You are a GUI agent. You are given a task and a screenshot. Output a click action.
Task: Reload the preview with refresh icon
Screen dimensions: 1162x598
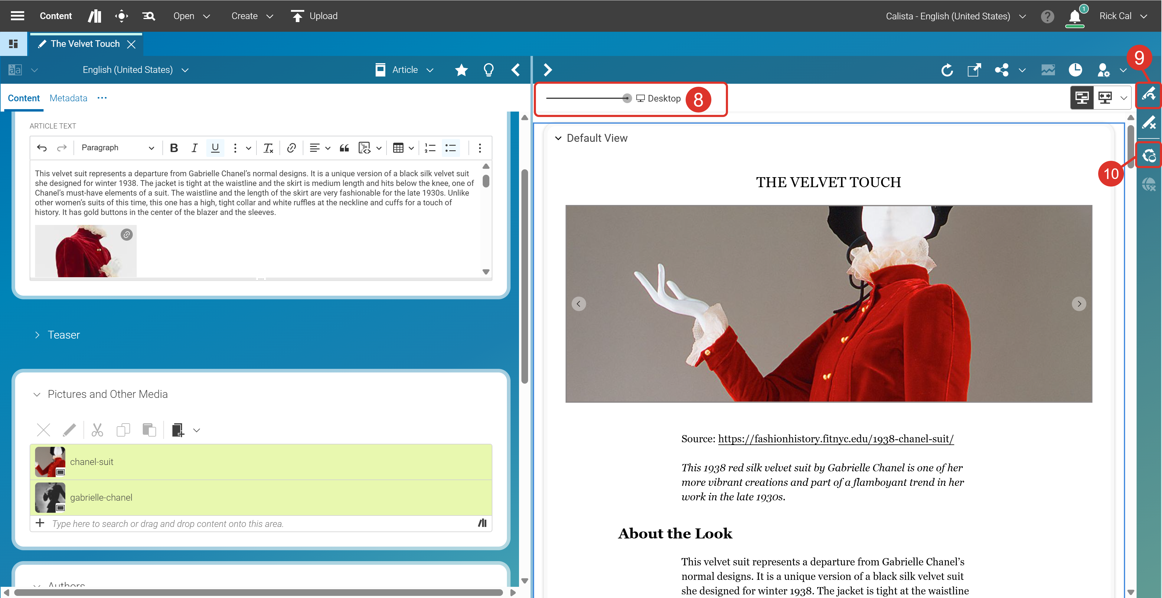[x=947, y=70]
